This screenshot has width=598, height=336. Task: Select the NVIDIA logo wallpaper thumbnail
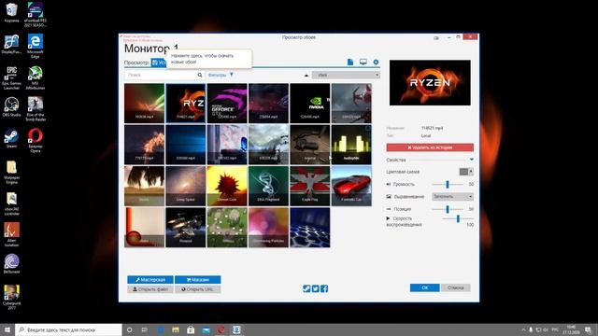click(x=309, y=104)
